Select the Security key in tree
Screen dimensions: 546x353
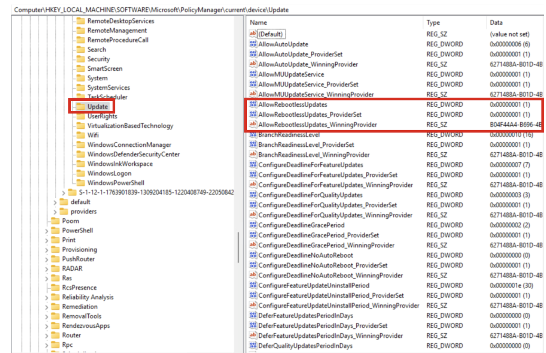99,59
